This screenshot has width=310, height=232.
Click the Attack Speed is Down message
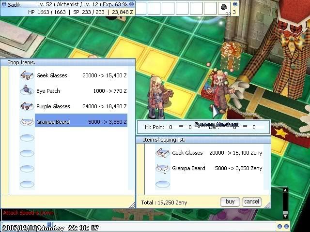click(29, 213)
